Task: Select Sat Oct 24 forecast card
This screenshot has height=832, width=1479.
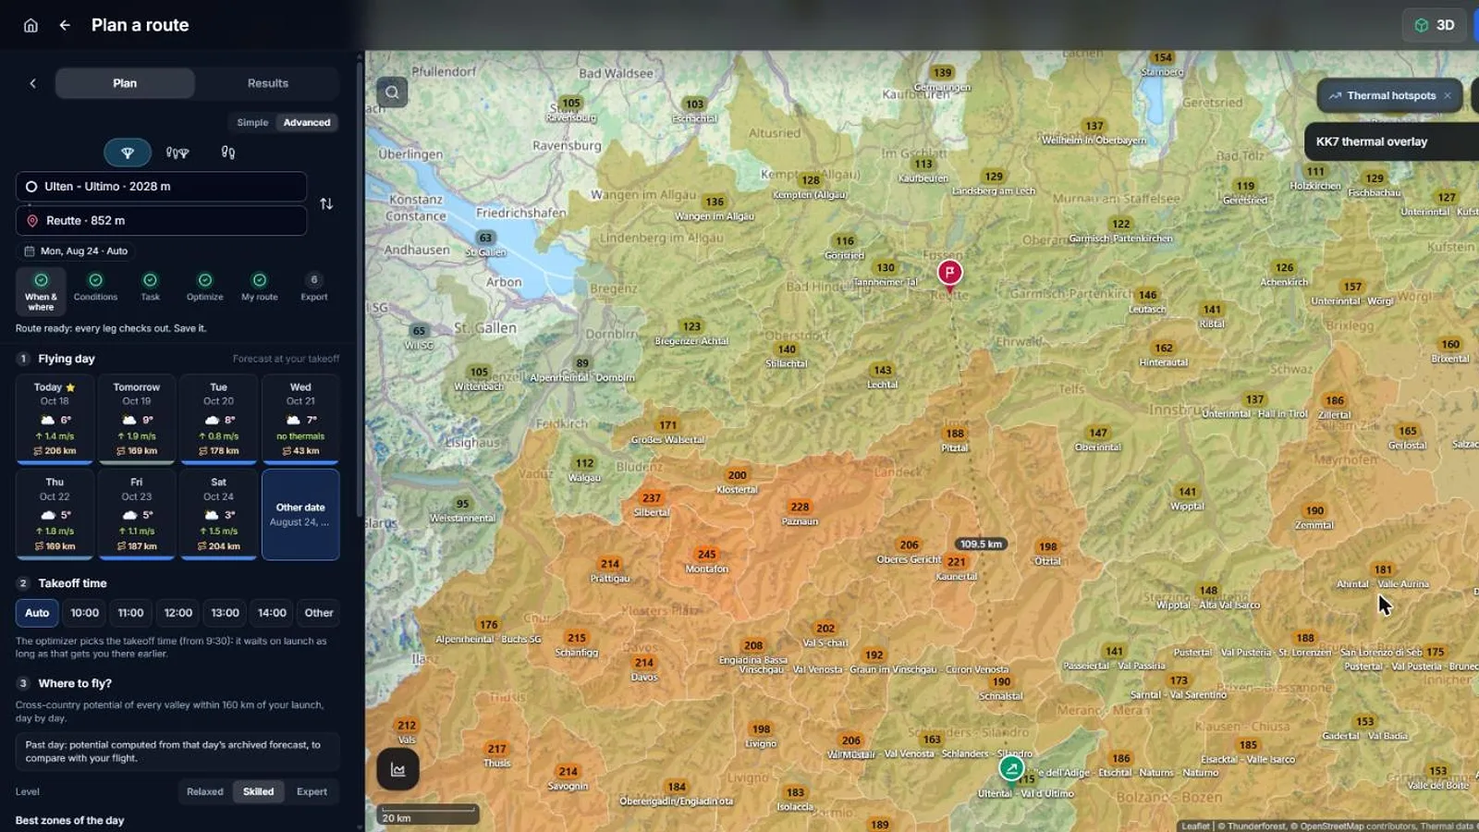Action: pyautogui.click(x=218, y=514)
